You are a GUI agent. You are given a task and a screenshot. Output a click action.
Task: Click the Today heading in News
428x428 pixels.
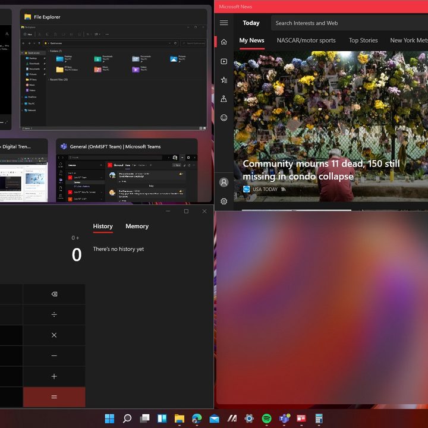251,23
